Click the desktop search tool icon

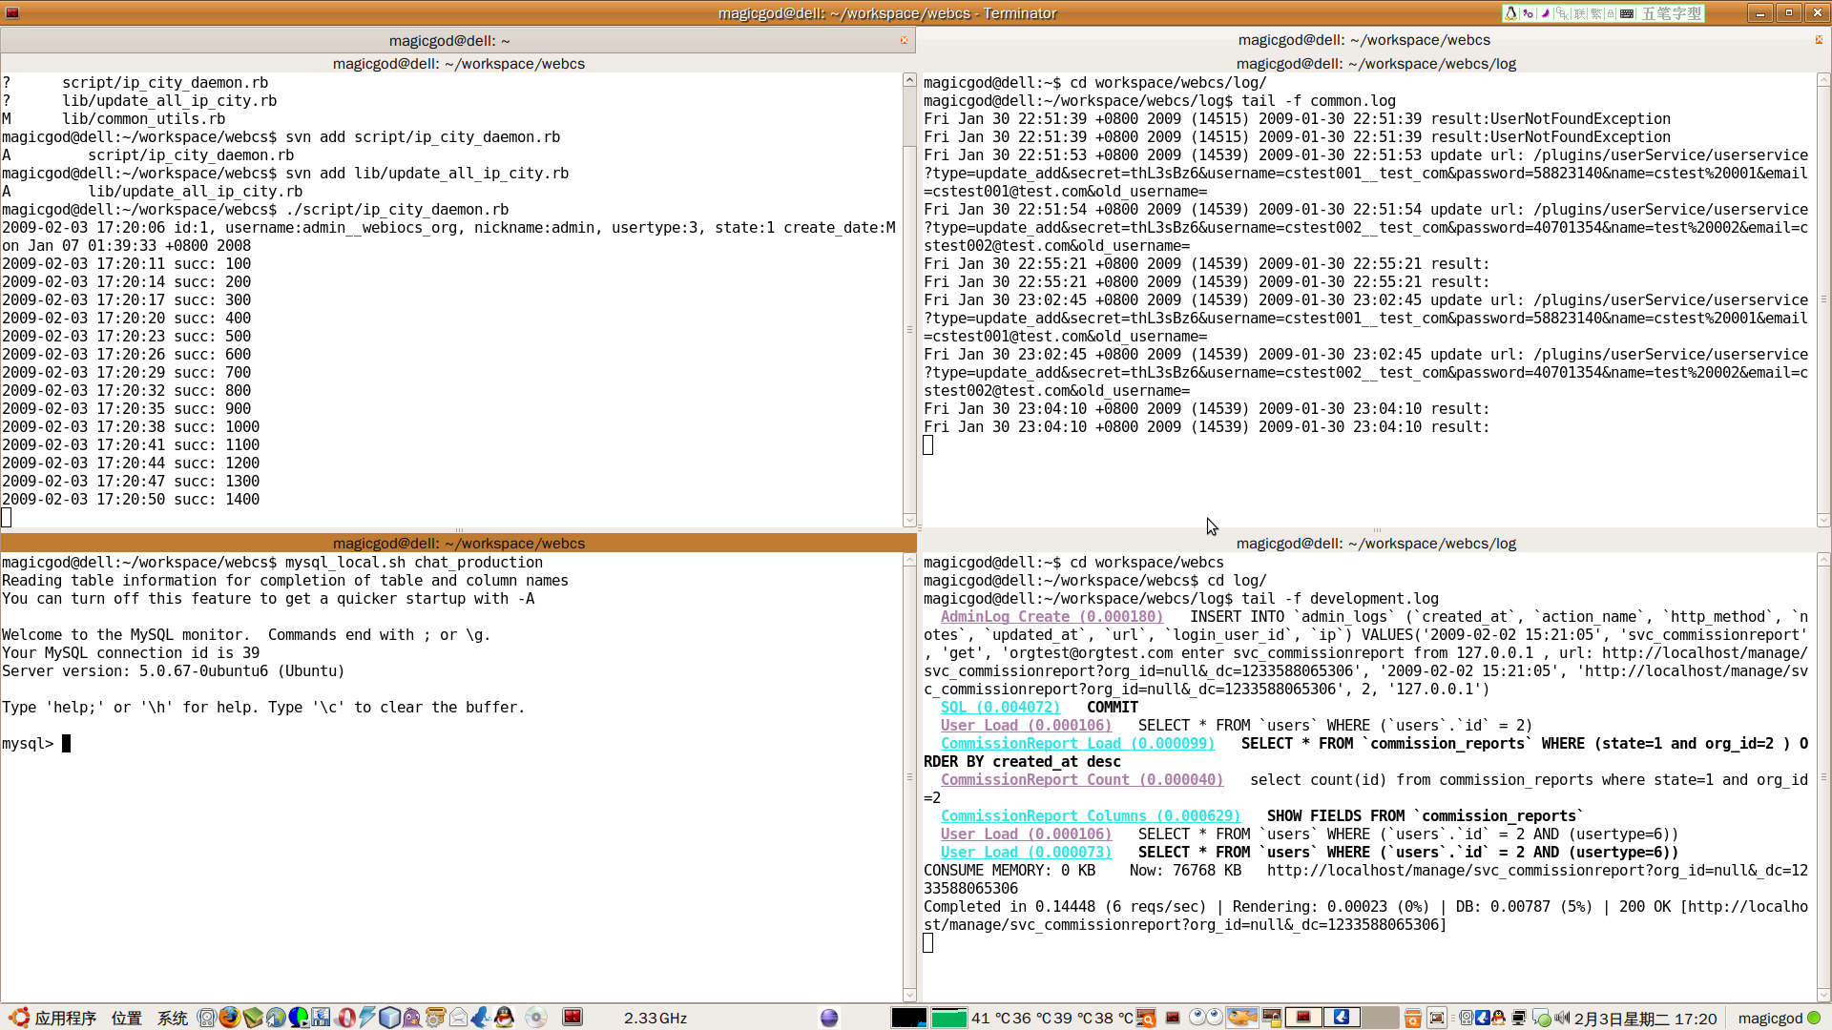tap(1145, 1018)
